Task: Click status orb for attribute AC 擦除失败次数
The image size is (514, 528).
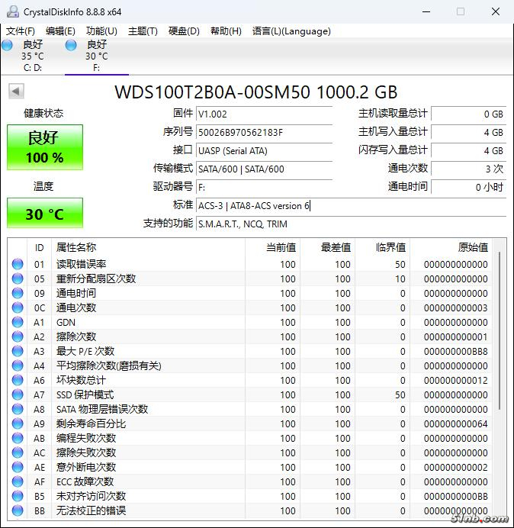Action: point(18,452)
